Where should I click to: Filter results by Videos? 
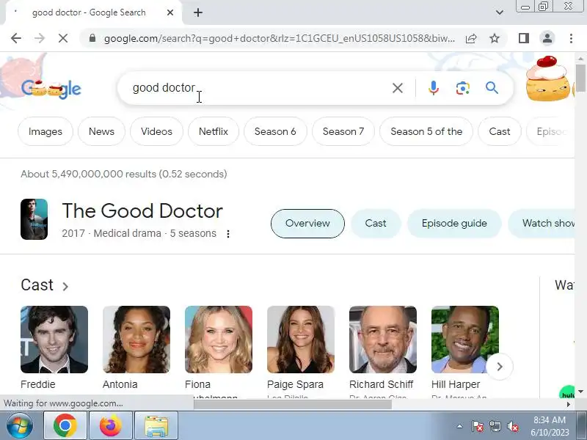click(156, 132)
